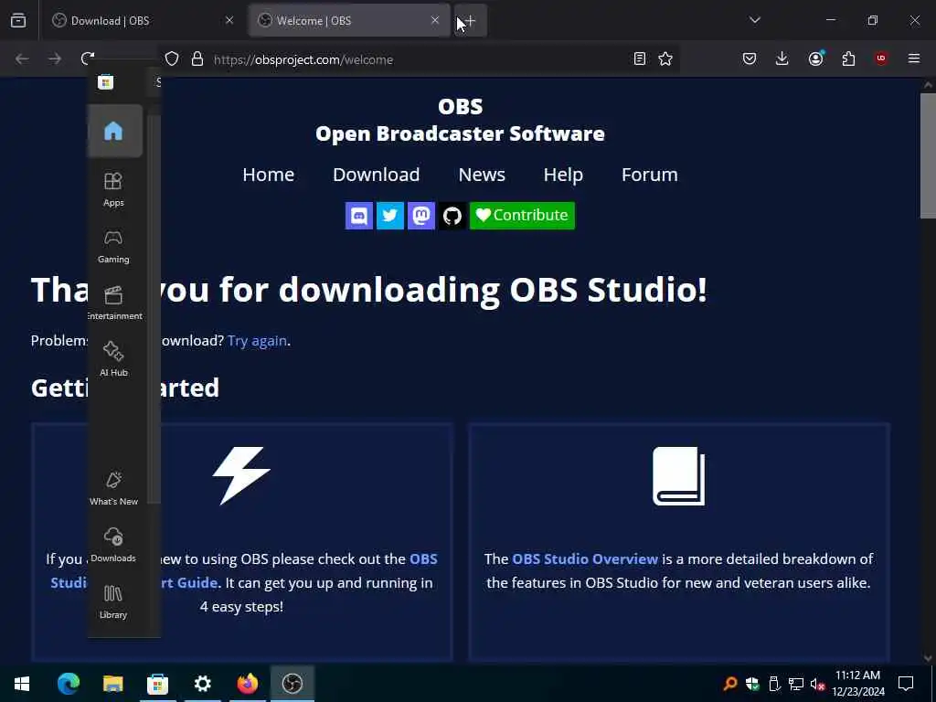Click the page vertical scrollbar thumb
The height and width of the screenshot is (702, 936).
click(928, 155)
